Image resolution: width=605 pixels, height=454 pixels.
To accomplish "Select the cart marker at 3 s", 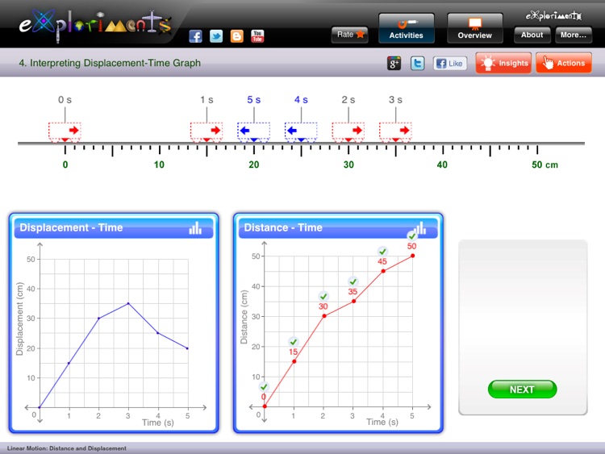I will coord(395,132).
